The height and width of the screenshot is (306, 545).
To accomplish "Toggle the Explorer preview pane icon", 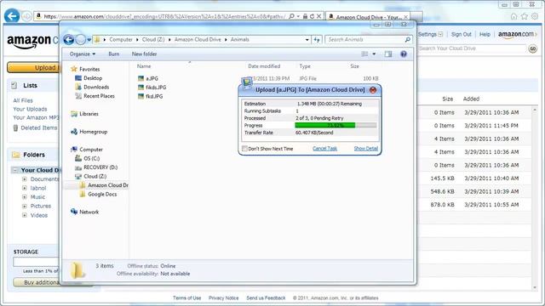I will [x=388, y=54].
